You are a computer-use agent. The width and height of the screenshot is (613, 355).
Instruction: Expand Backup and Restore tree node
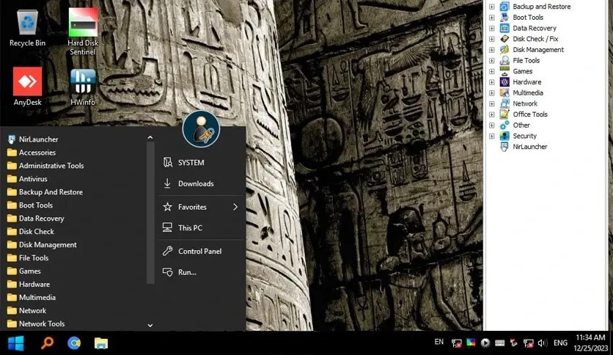coord(492,7)
